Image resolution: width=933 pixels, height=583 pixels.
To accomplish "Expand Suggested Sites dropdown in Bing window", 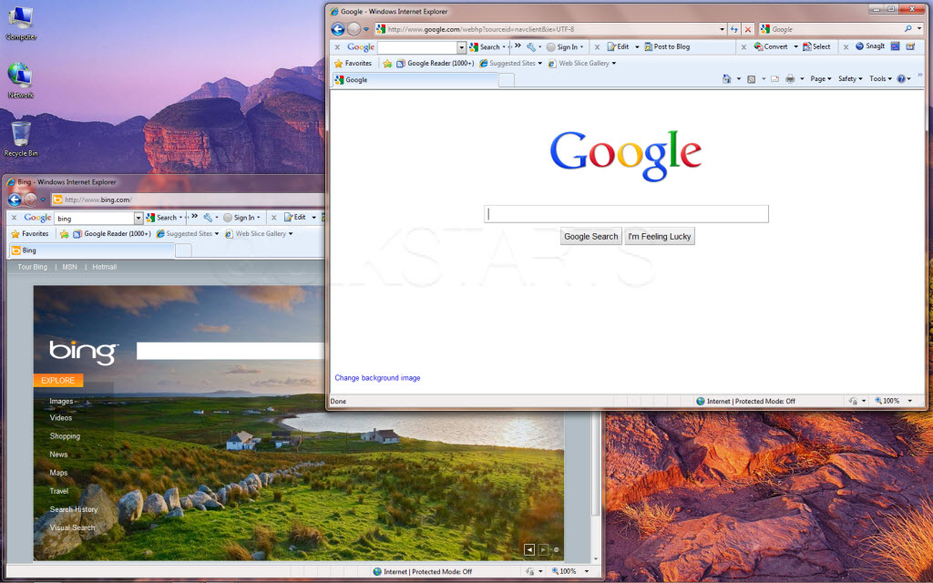I will pyautogui.click(x=217, y=234).
